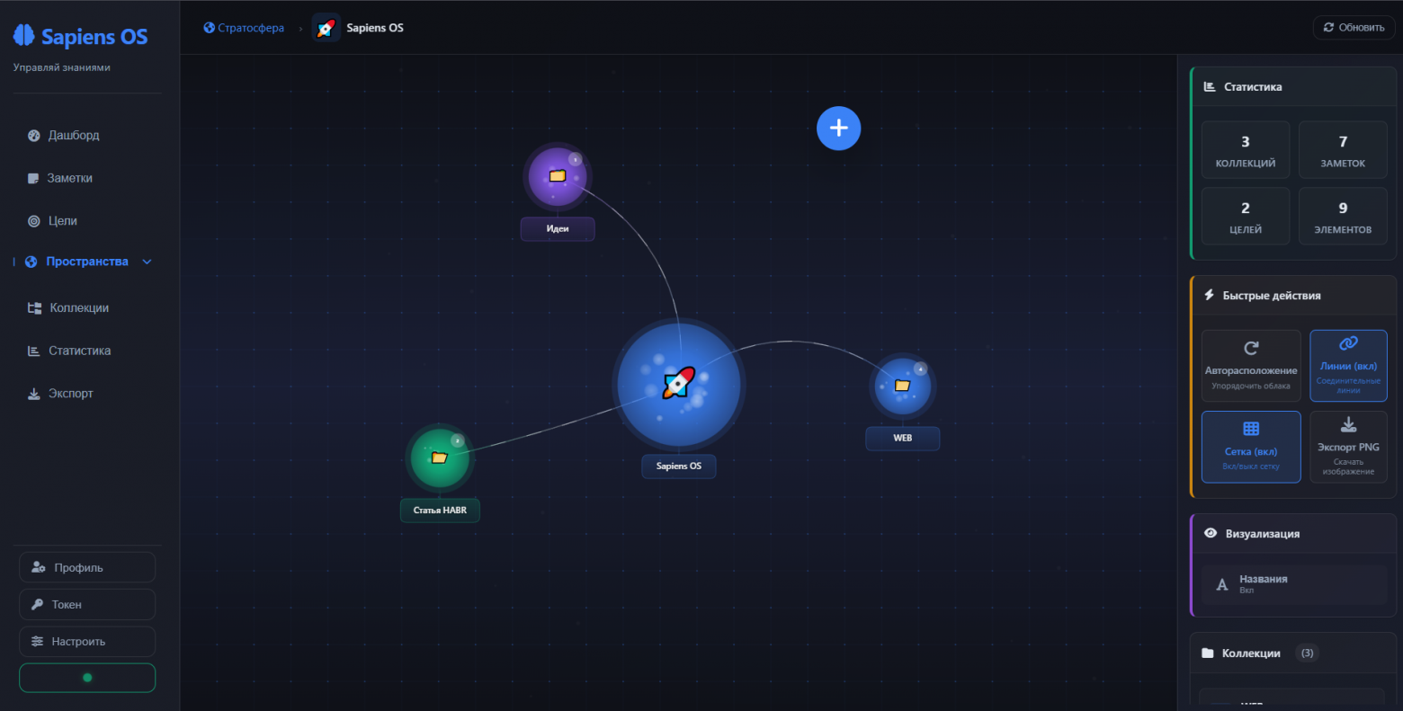Image resolution: width=1403 pixels, height=711 pixels.
Task: Select the purple Идеи folder node
Action: tap(558, 176)
